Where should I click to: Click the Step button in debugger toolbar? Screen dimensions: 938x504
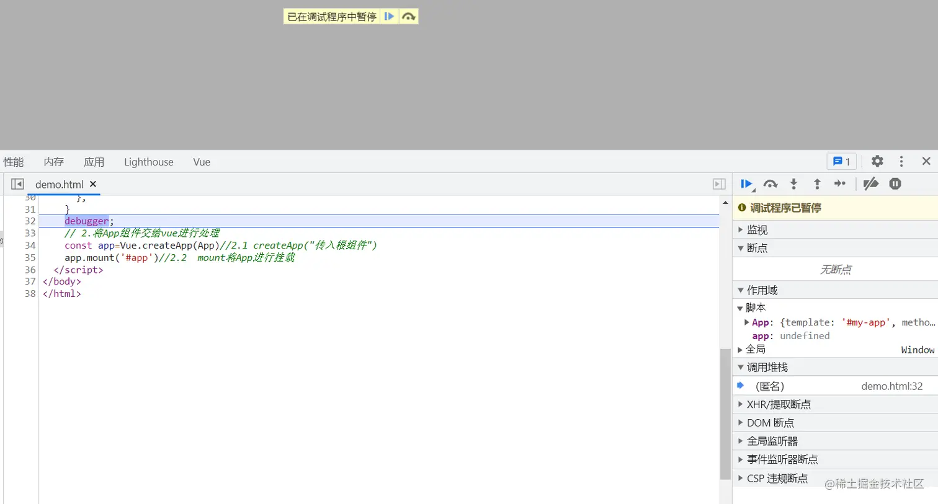point(840,183)
